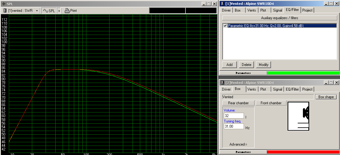Click the Add equalizer button
Viewport: 340px width, 155px height.
pos(229,65)
